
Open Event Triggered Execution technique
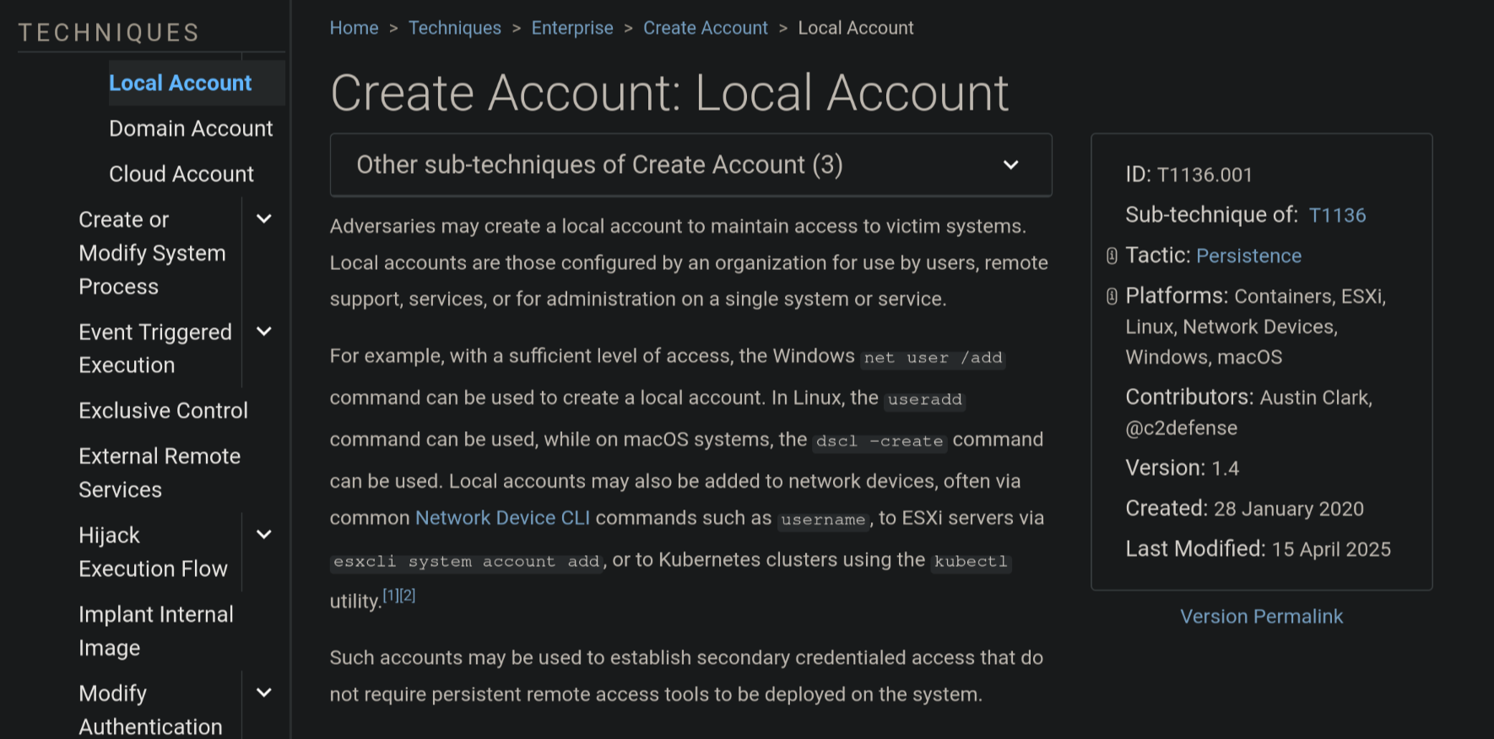155,348
